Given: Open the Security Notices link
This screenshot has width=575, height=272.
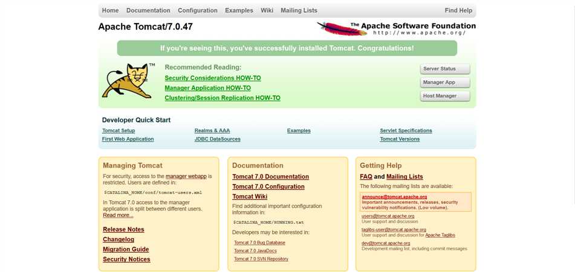Looking at the screenshot, I should (126, 259).
